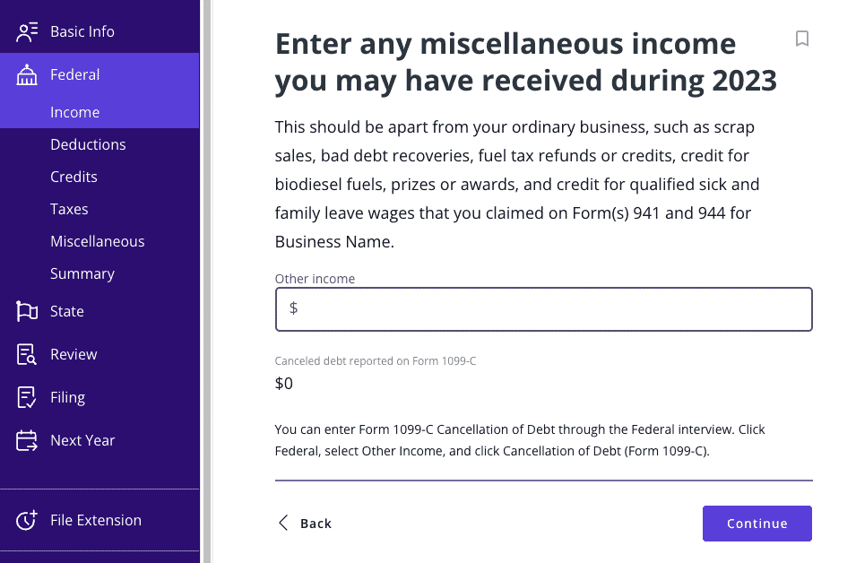
Task: Select the Basic Info person icon
Action: tap(27, 31)
